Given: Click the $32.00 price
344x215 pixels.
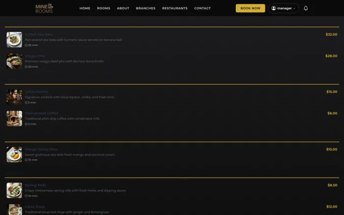Looking at the screenshot, I should pyautogui.click(x=332, y=34).
